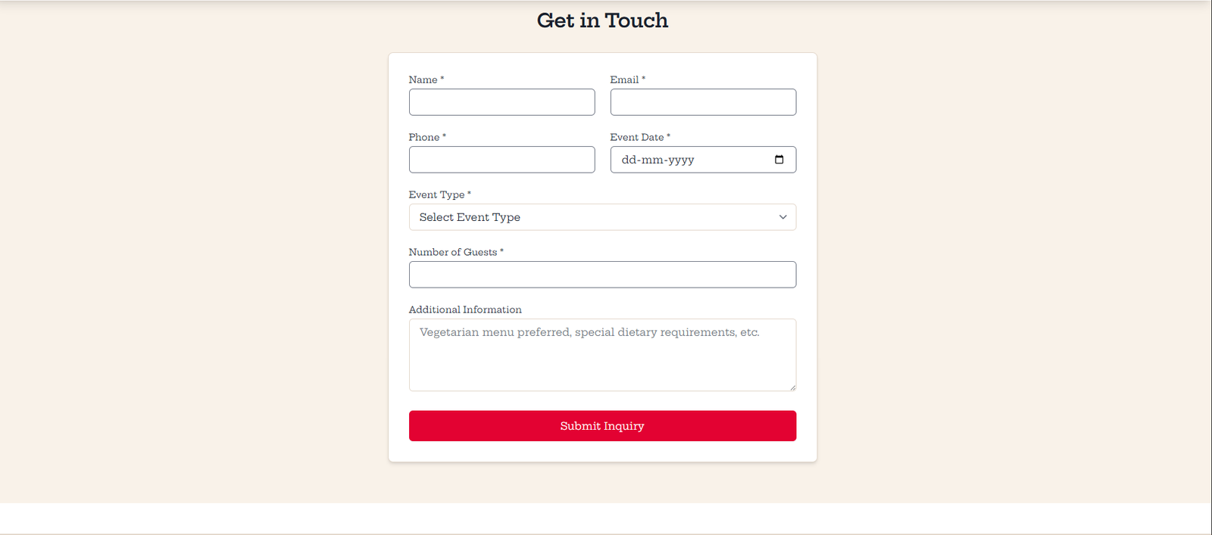This screenshot has height=535, width=1212.
Task: Click the textarea resize handle corner
Action: [792, 387]
